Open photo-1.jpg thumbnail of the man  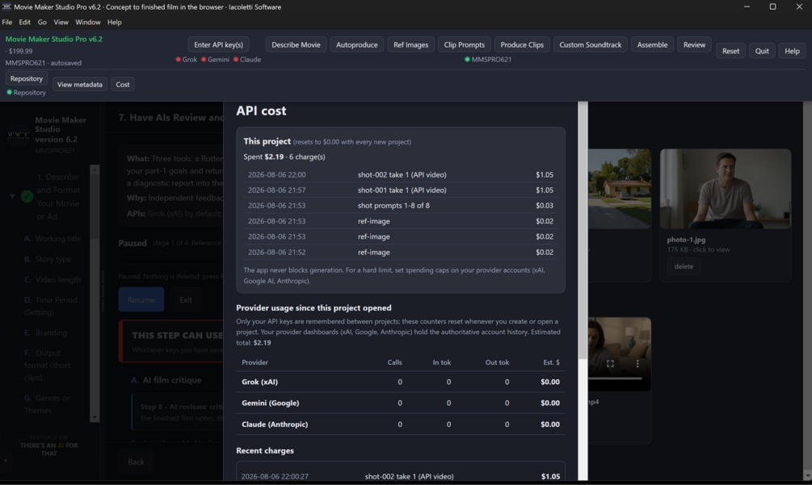[725, 189]
